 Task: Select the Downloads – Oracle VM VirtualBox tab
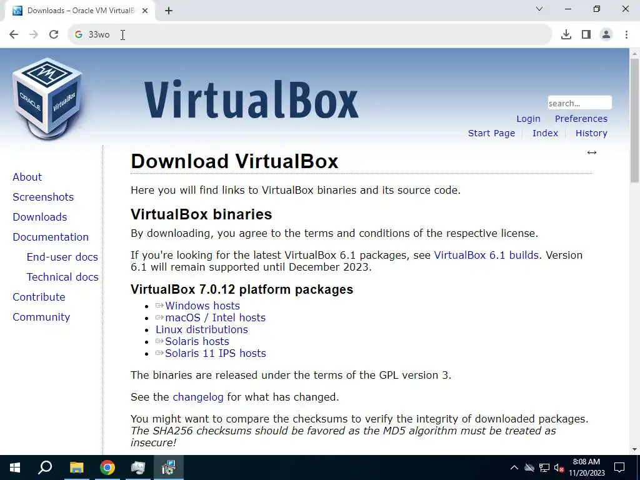click(80, 11)
